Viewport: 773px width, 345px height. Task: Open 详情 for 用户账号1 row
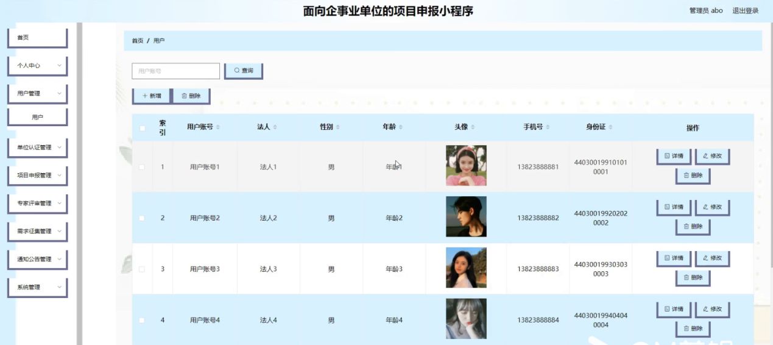[x=674, y=156]
